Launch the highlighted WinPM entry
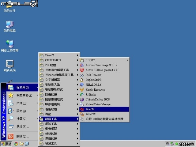 click(x=104, y=109)
